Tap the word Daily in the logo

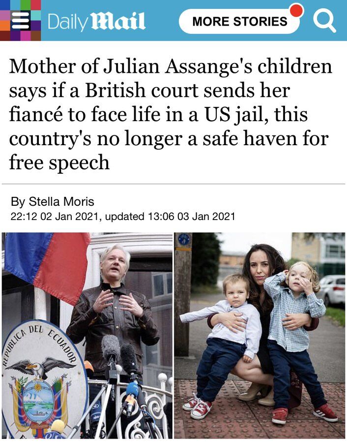(68, 22)
